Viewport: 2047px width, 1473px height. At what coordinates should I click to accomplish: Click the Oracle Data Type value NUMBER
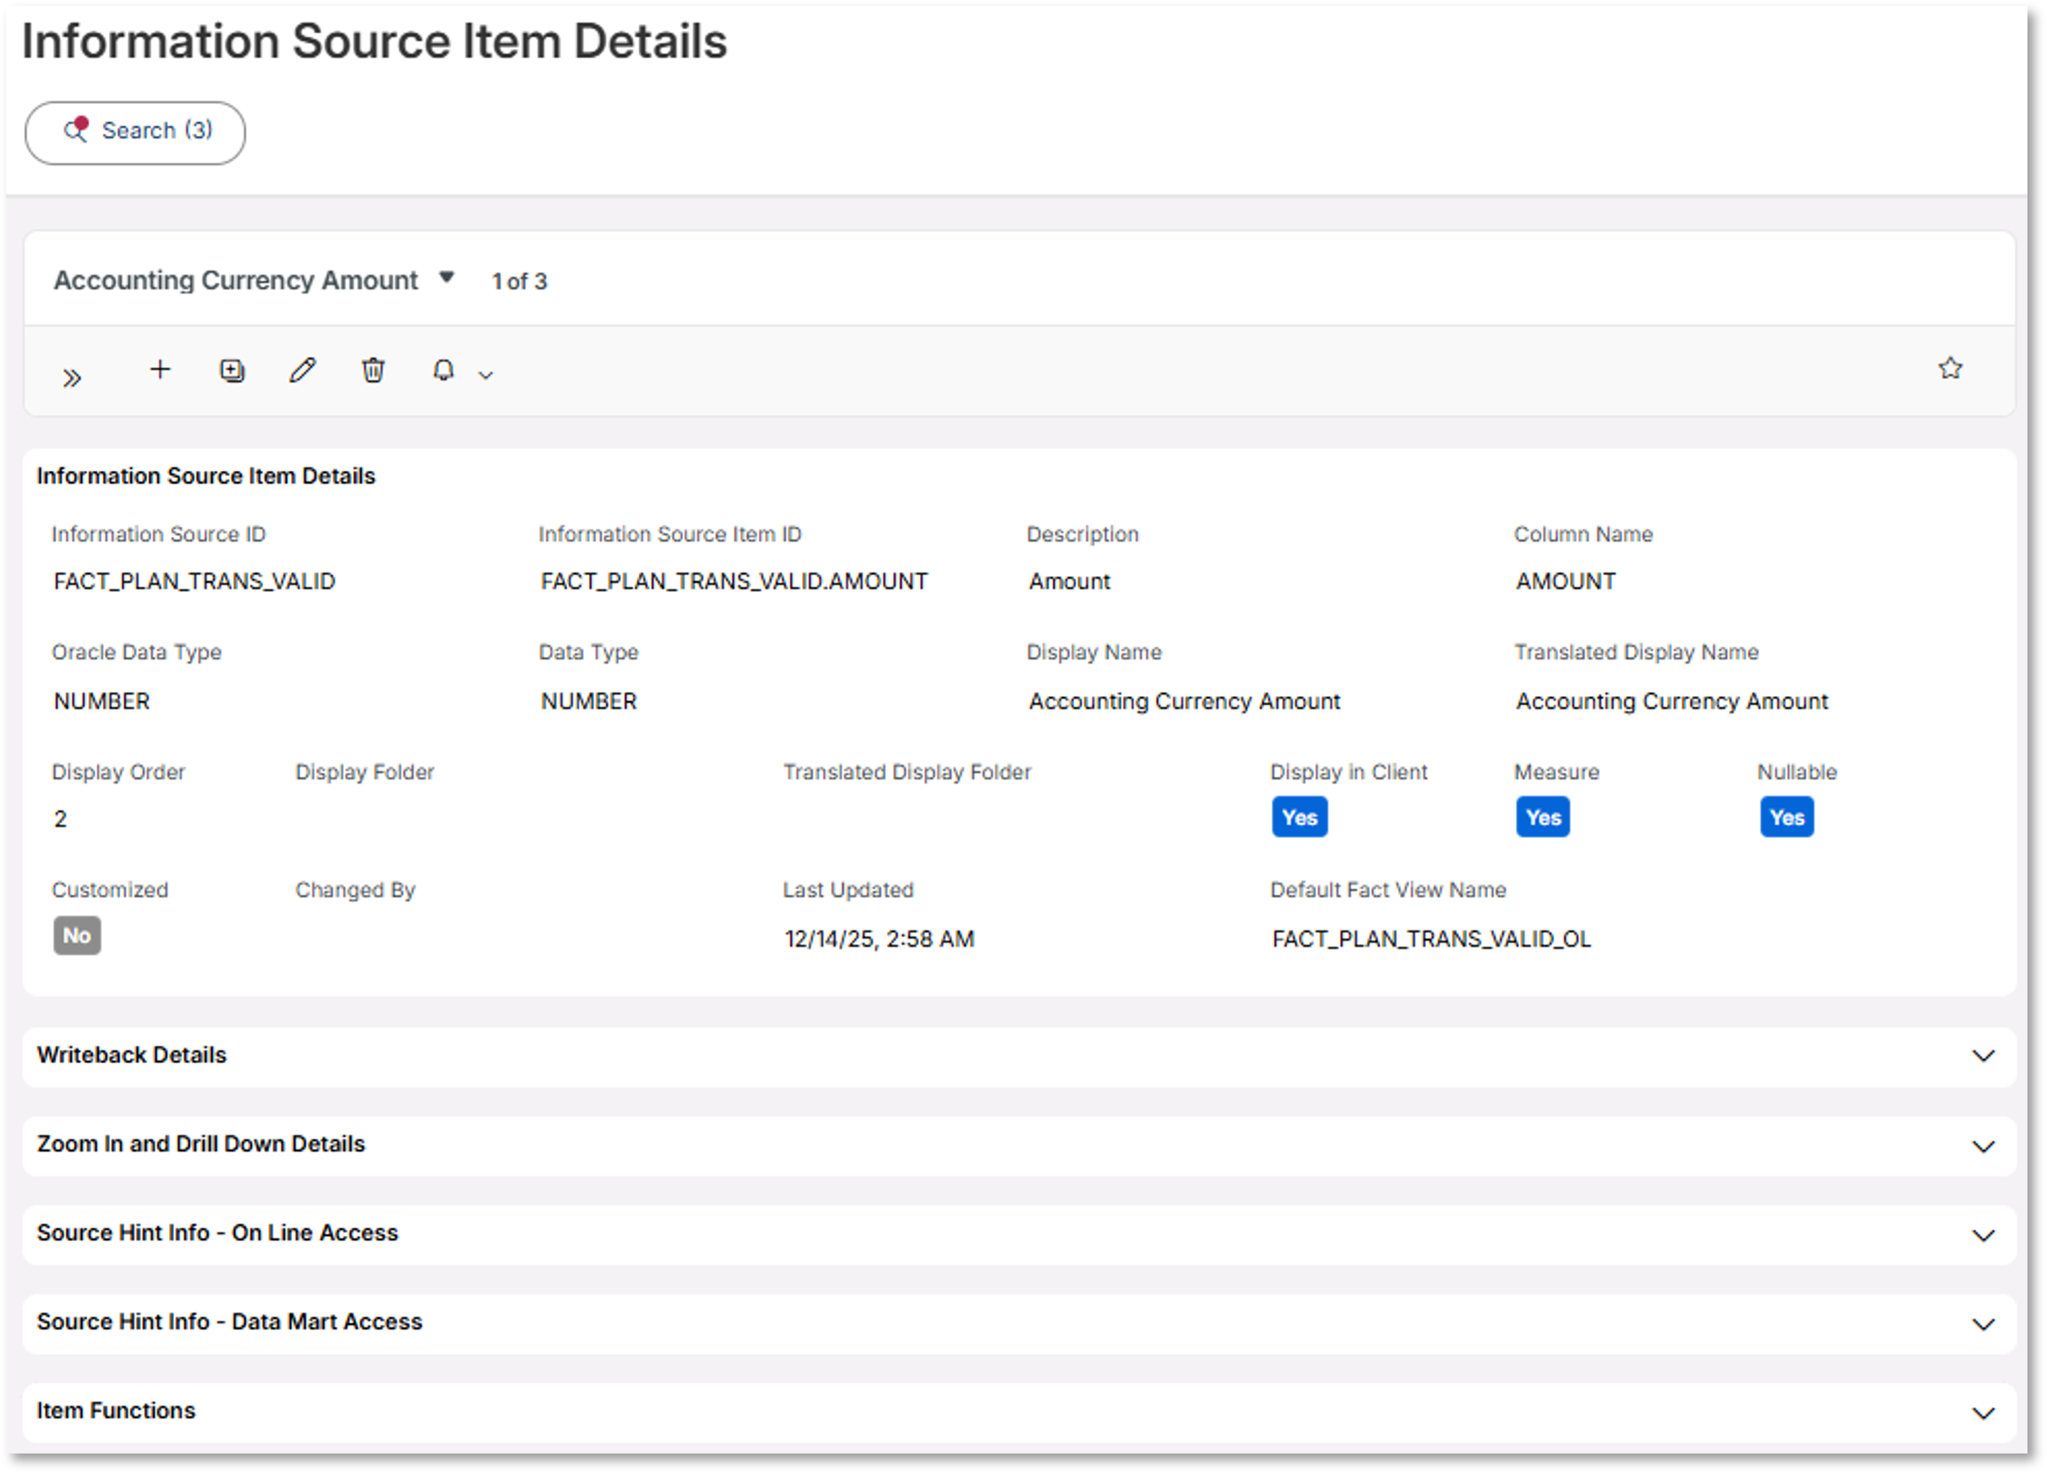click(x=101, y=701)
